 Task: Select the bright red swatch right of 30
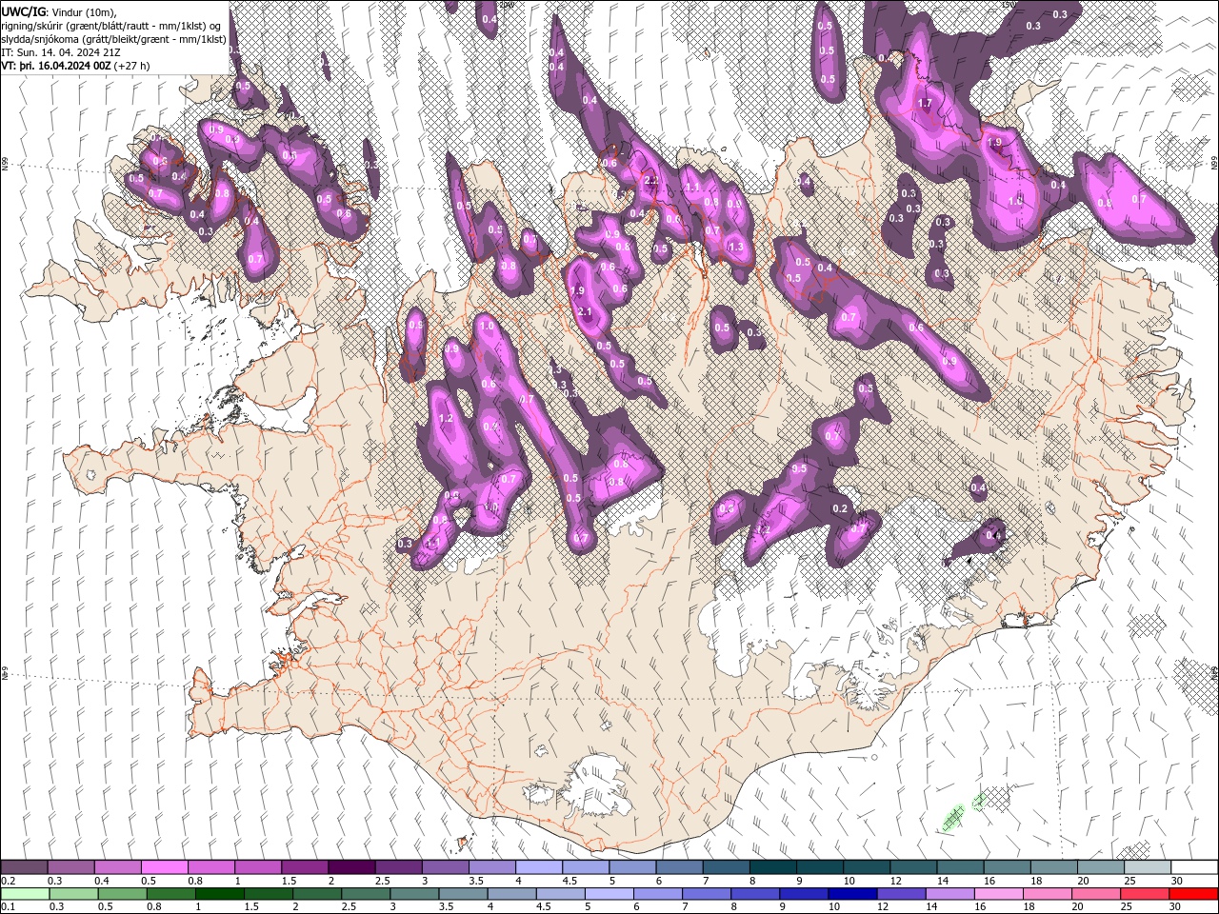tap(1193, 894)
